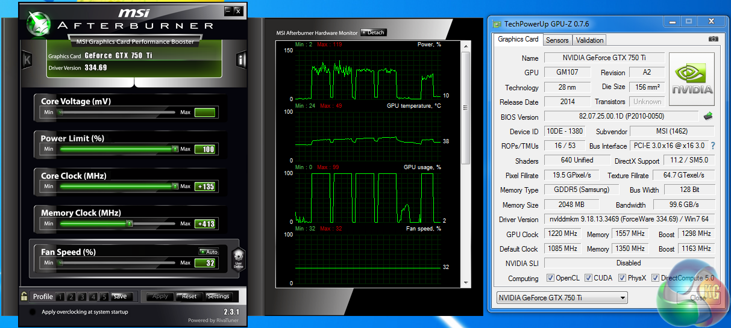Toggle the profile lock padlock icon
This screenshot has width=731, height=328.
[x=24, y=296]
